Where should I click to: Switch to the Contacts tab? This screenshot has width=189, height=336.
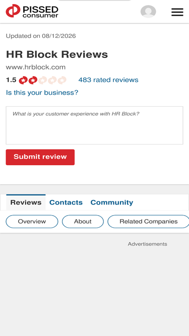pos(66,203)
